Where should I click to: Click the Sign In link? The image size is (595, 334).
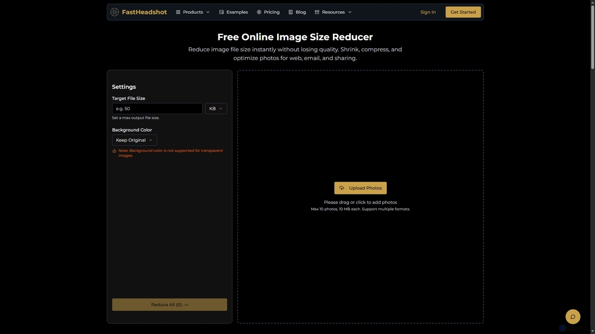[x=428, y=12]
